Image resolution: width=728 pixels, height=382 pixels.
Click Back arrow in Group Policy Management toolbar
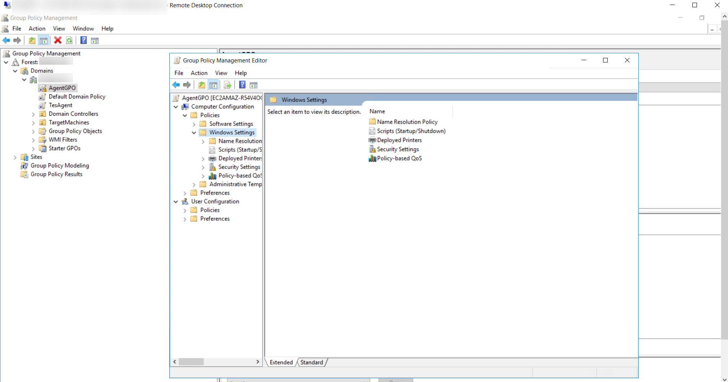[6, 40]
